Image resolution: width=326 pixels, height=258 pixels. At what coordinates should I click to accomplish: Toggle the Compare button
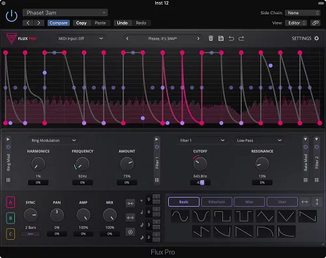point(59,23)
